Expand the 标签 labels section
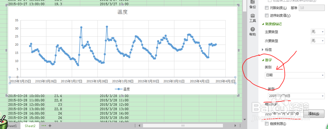Viewport: 328px width, 129px height. tap(263, 50)
